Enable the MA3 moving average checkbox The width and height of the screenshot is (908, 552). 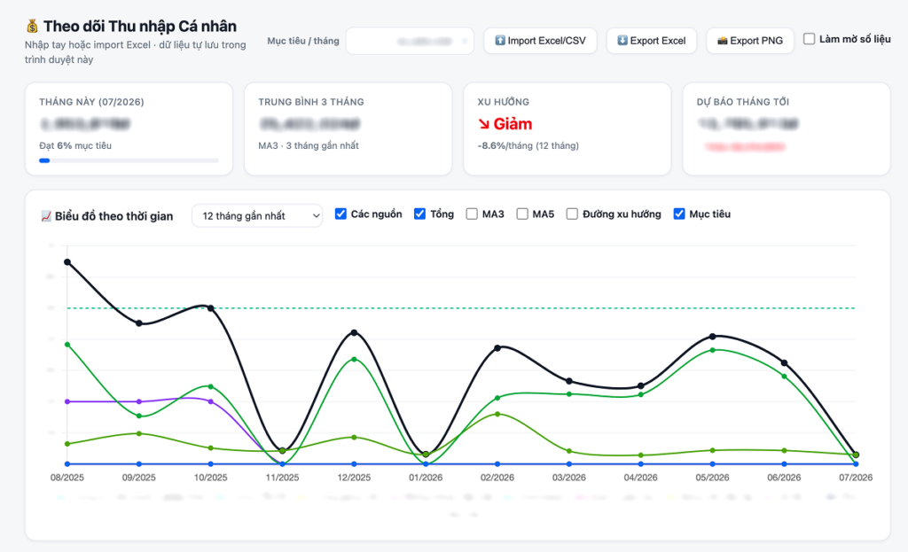[x=472, y=214]
